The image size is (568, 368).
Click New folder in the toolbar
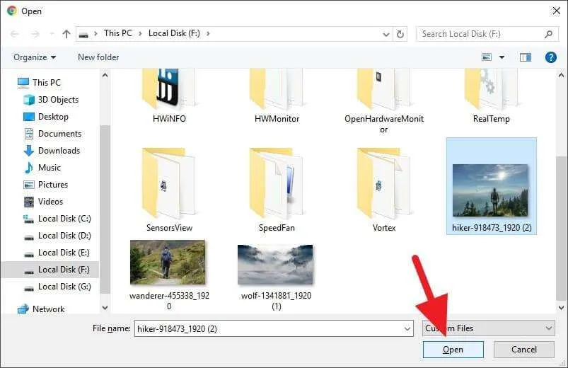coord(98,57)
